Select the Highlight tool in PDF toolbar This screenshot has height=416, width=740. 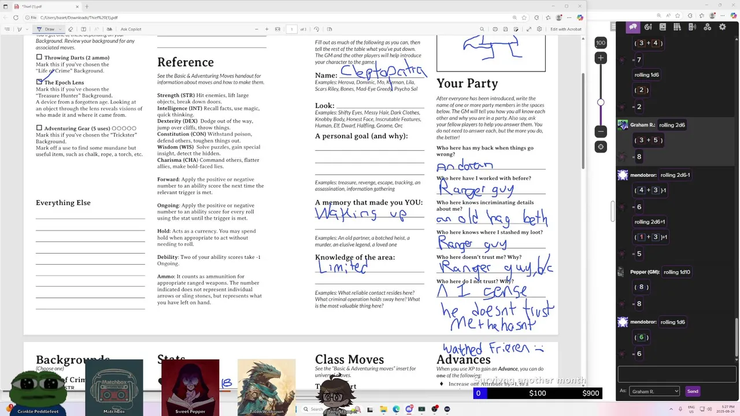(19, 29)
